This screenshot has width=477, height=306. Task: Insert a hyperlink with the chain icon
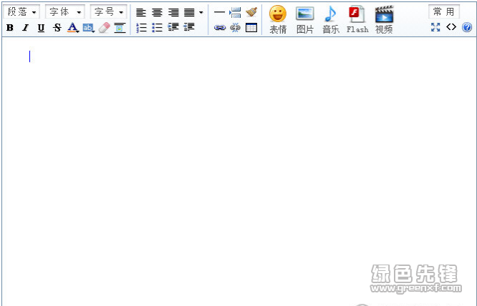[219, 28]
